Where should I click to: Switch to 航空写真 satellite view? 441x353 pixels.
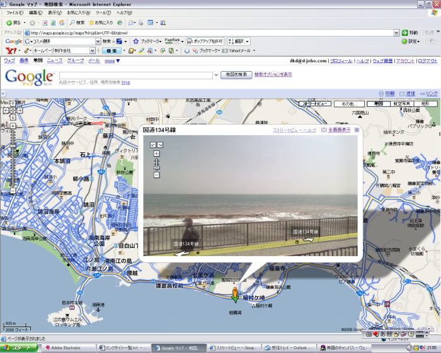pos(402,104)
